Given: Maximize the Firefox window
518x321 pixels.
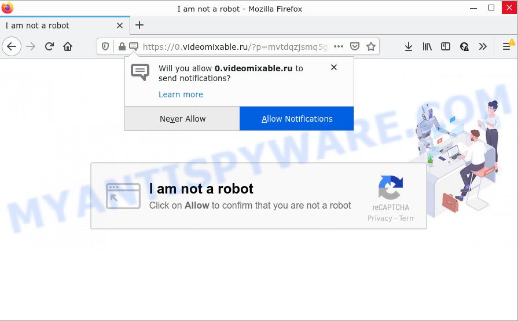Looking at the screenshot, I should point(491,8).
